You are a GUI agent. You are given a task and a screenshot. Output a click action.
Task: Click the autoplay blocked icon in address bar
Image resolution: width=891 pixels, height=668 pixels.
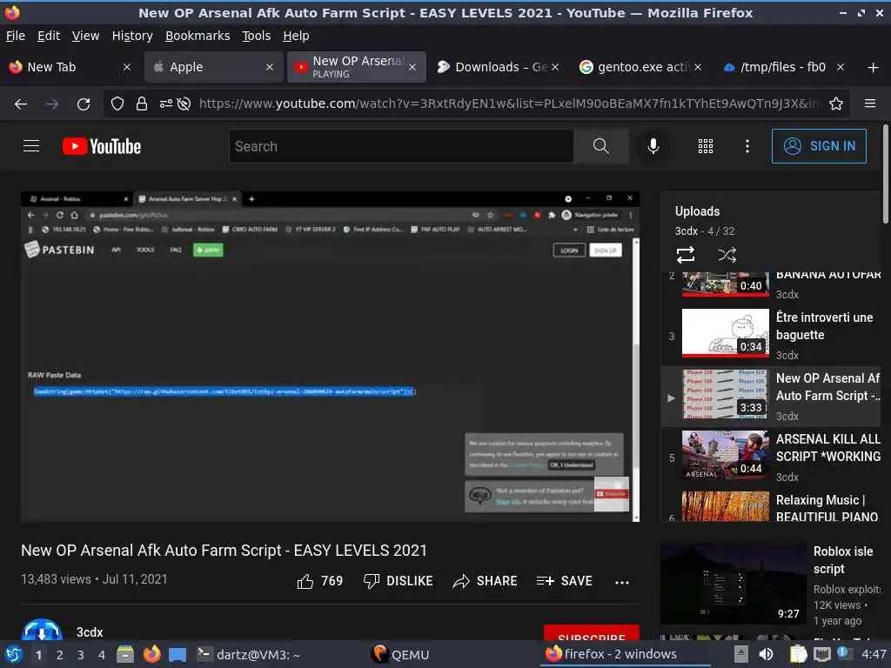[x=184, y=104]
